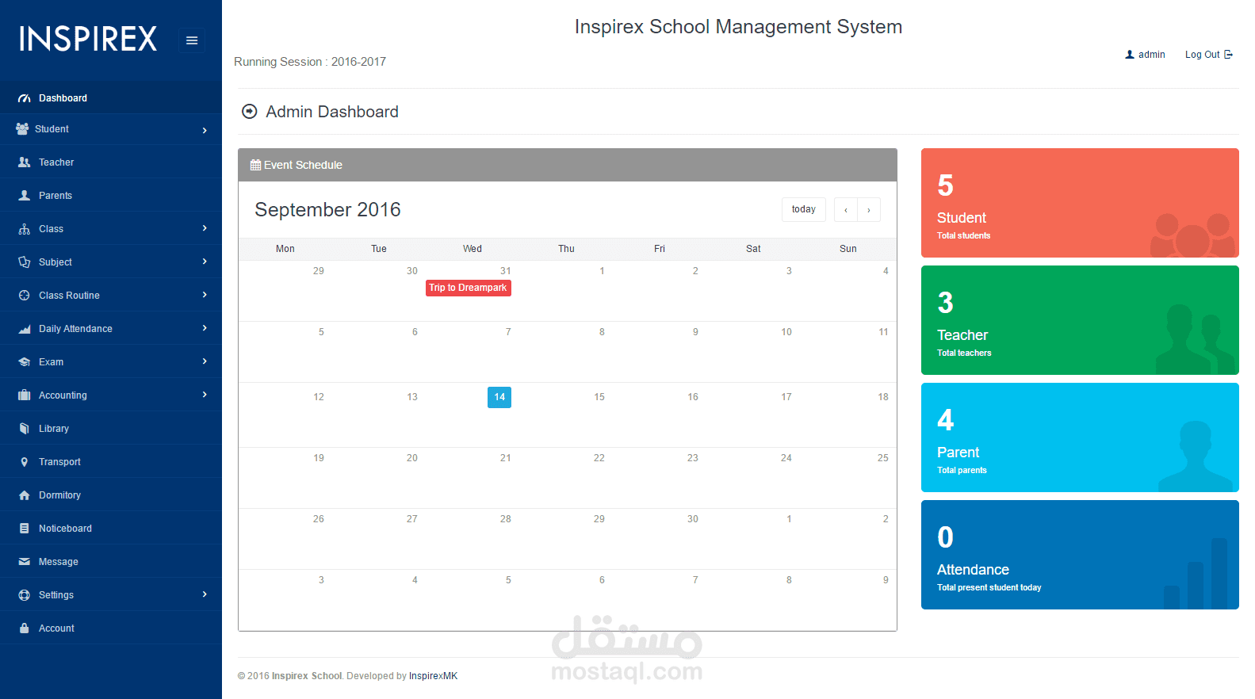Click the Noticeboard document icon
This screenshot has width=1255, height=699.
pyautogui.click(x=25, y=529)
